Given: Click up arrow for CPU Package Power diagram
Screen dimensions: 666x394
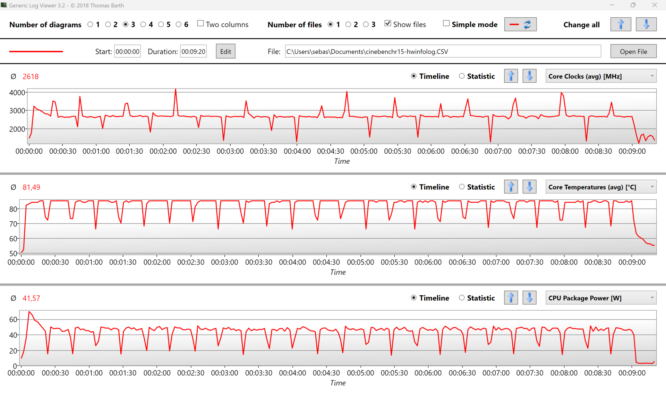Looking at the screenshot, I should tap(511, 298).
